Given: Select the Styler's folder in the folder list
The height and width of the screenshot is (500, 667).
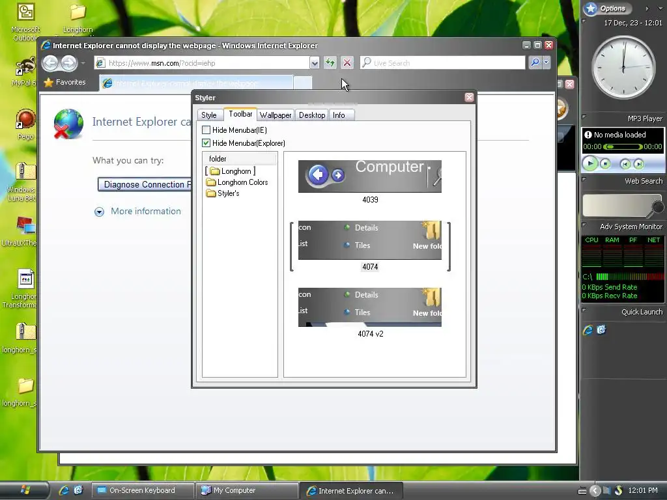Looking at the screenshot, I should point(223,193).
